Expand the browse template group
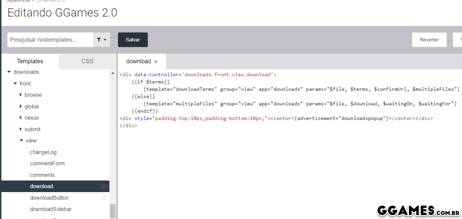 pos(21,95)
